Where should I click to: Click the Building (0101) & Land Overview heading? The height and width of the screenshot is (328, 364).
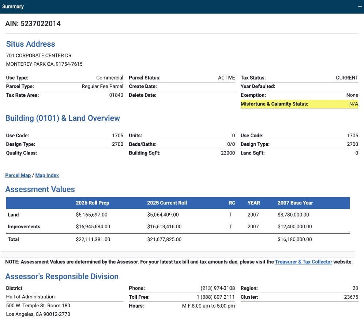63,118
